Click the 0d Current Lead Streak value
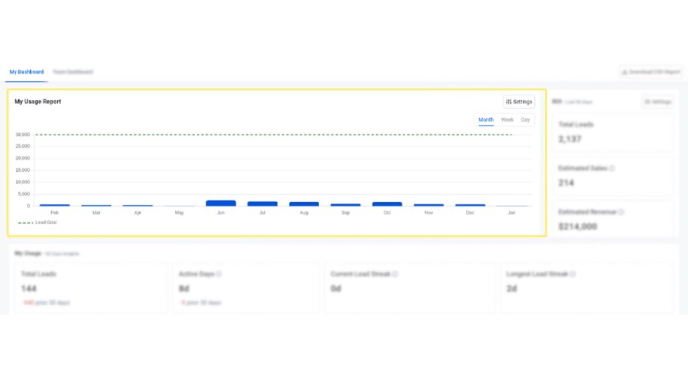The image size is (688, 378). coord(336,289)
